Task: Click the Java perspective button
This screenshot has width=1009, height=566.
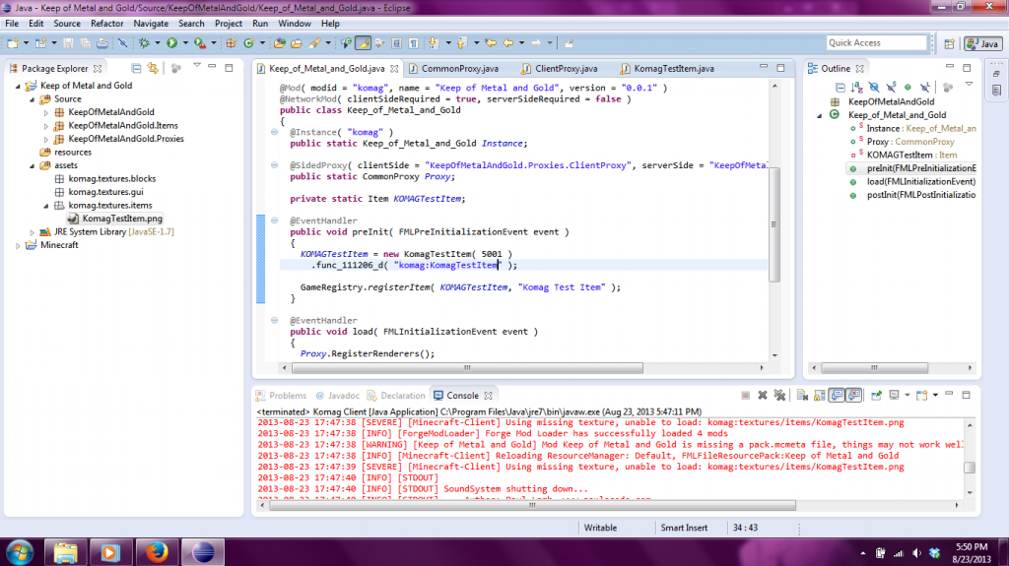Action: (983, 43)
